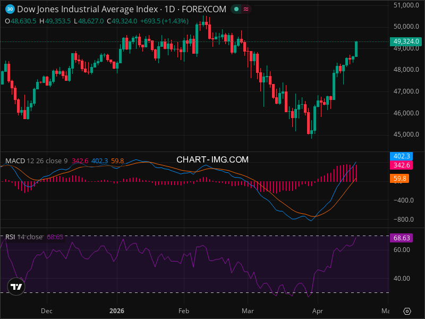Click the histogram value label 59.8

pyautogui.click(x=399, y=179)
